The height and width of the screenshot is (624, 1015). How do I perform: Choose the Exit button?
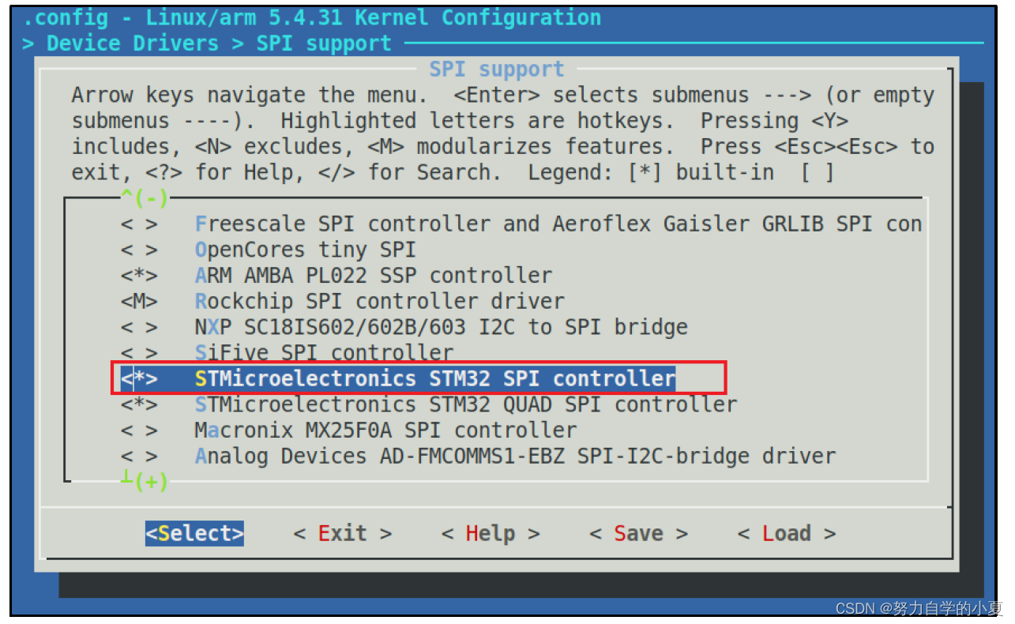click(343, 533)
